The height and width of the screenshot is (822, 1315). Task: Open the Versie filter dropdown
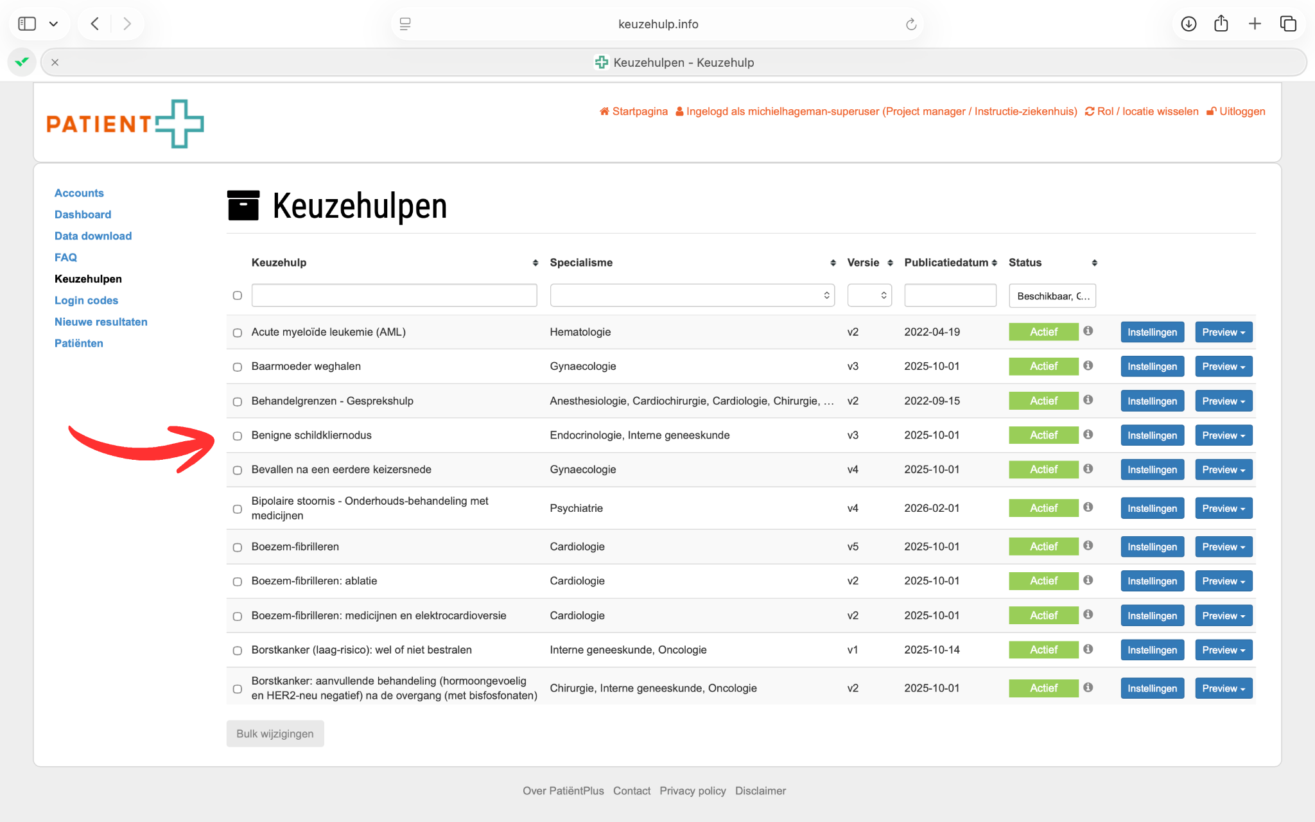point(869,295)
